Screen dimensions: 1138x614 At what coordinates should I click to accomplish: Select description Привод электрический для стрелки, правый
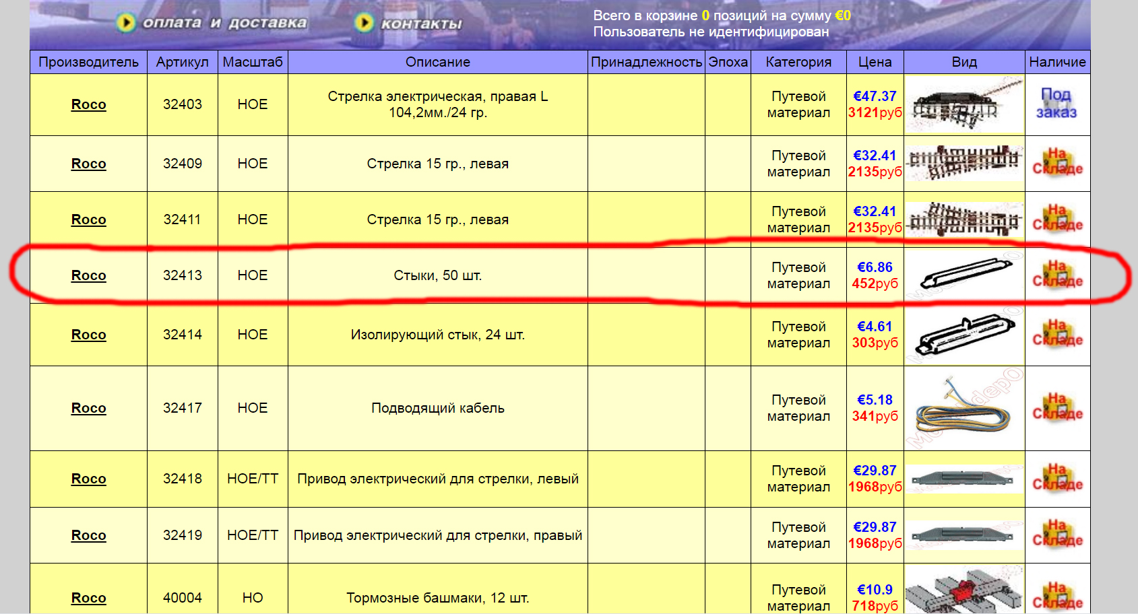[438, 535]
